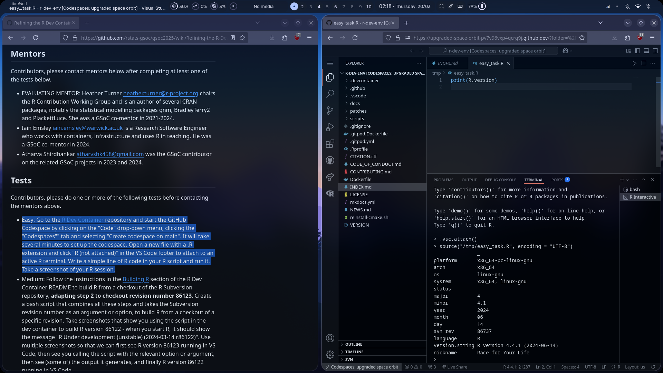Expand the patches folder
The width and height of the screenshot is (663, 373).
click(x=383, y=111)
